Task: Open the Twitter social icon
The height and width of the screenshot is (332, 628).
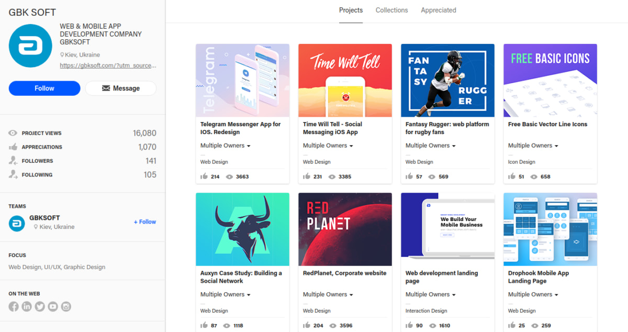Action: click(x=40, y=307)
